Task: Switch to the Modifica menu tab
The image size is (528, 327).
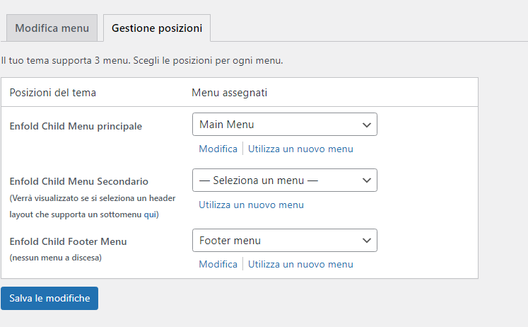Action: [52, 28]
